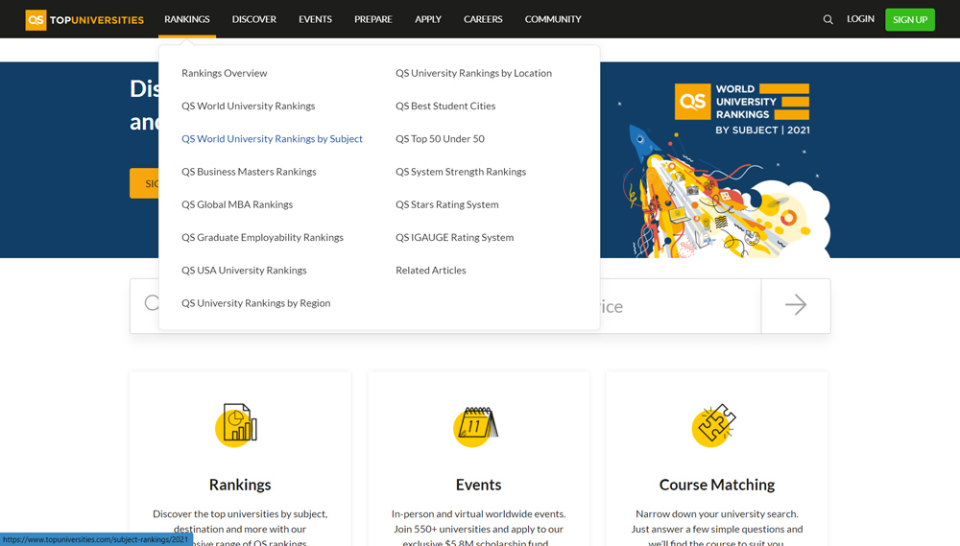Click the Rankings card heading
This screenshot has width=960, height=546.
click(x=240, y=485)
